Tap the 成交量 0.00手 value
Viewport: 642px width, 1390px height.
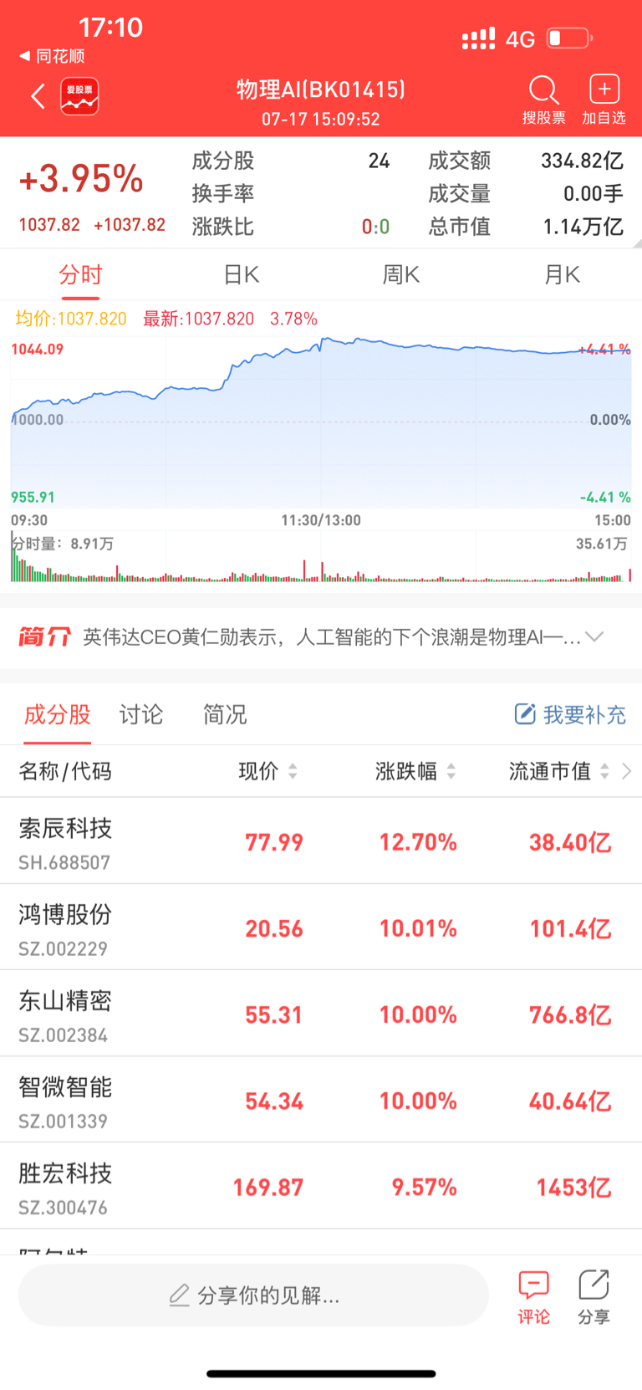point(594,194)
